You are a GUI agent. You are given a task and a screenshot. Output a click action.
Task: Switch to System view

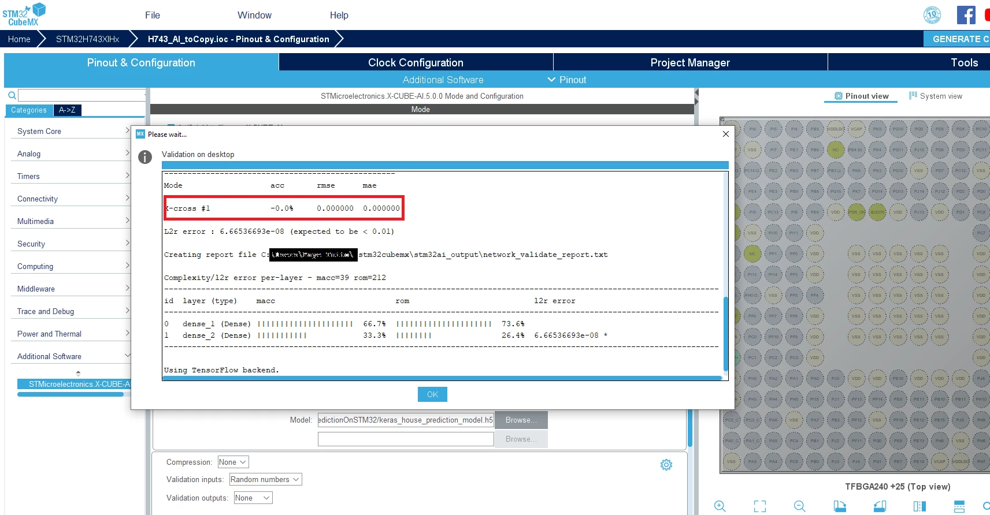(x=936, y=96)
